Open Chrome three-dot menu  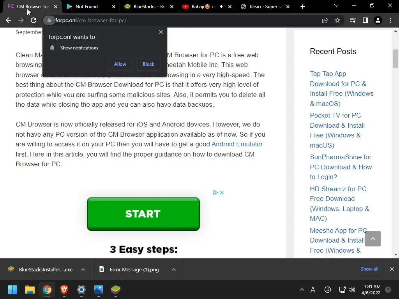click(390, 20)
